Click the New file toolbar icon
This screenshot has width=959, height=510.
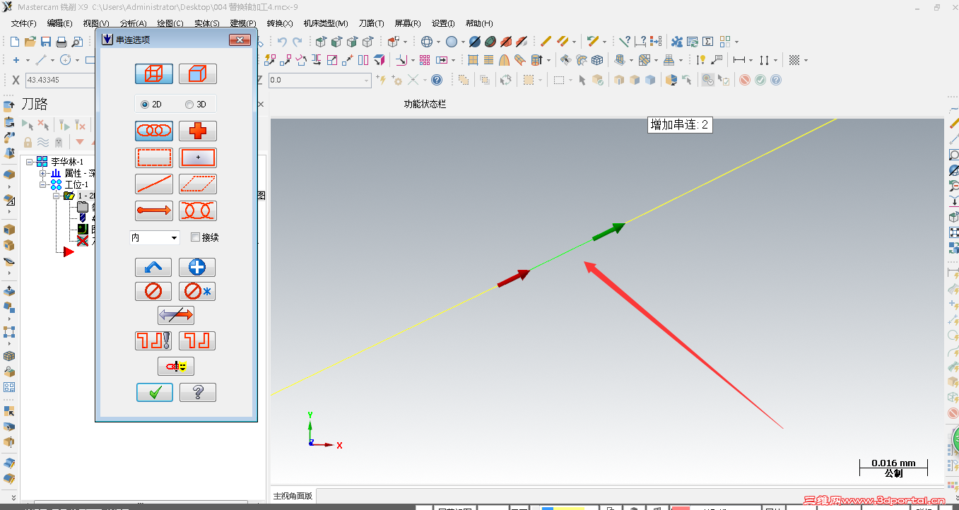(x=14, y=42)
